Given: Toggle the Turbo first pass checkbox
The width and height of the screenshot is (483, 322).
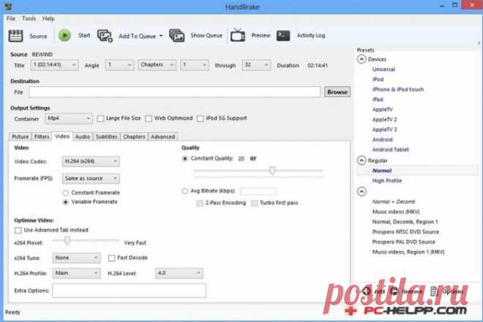Looking at the screenshot, I should [x=255, y=203].
